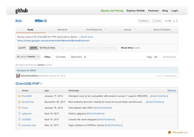Click the .gitignore file icon
Viewport: 194px width, 137px height.
19,113
